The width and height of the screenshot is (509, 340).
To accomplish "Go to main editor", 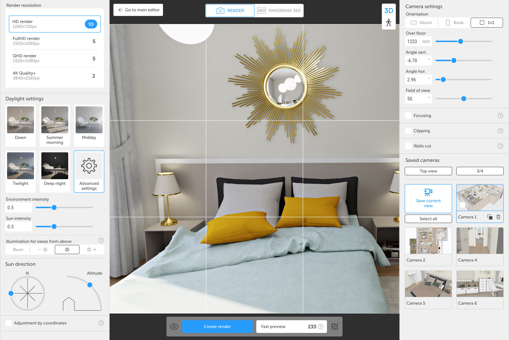I will (138, 10).
